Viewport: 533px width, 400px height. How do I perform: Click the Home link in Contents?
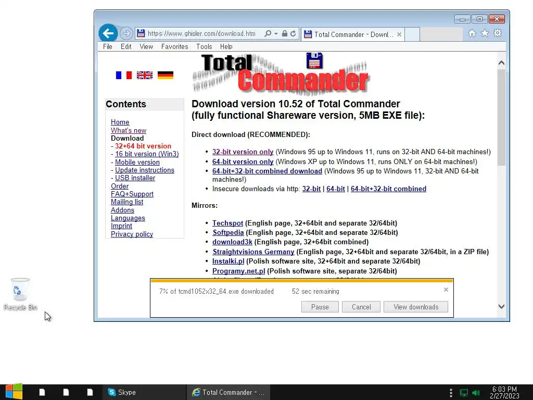pyautogui.click(x=120, y=122)
